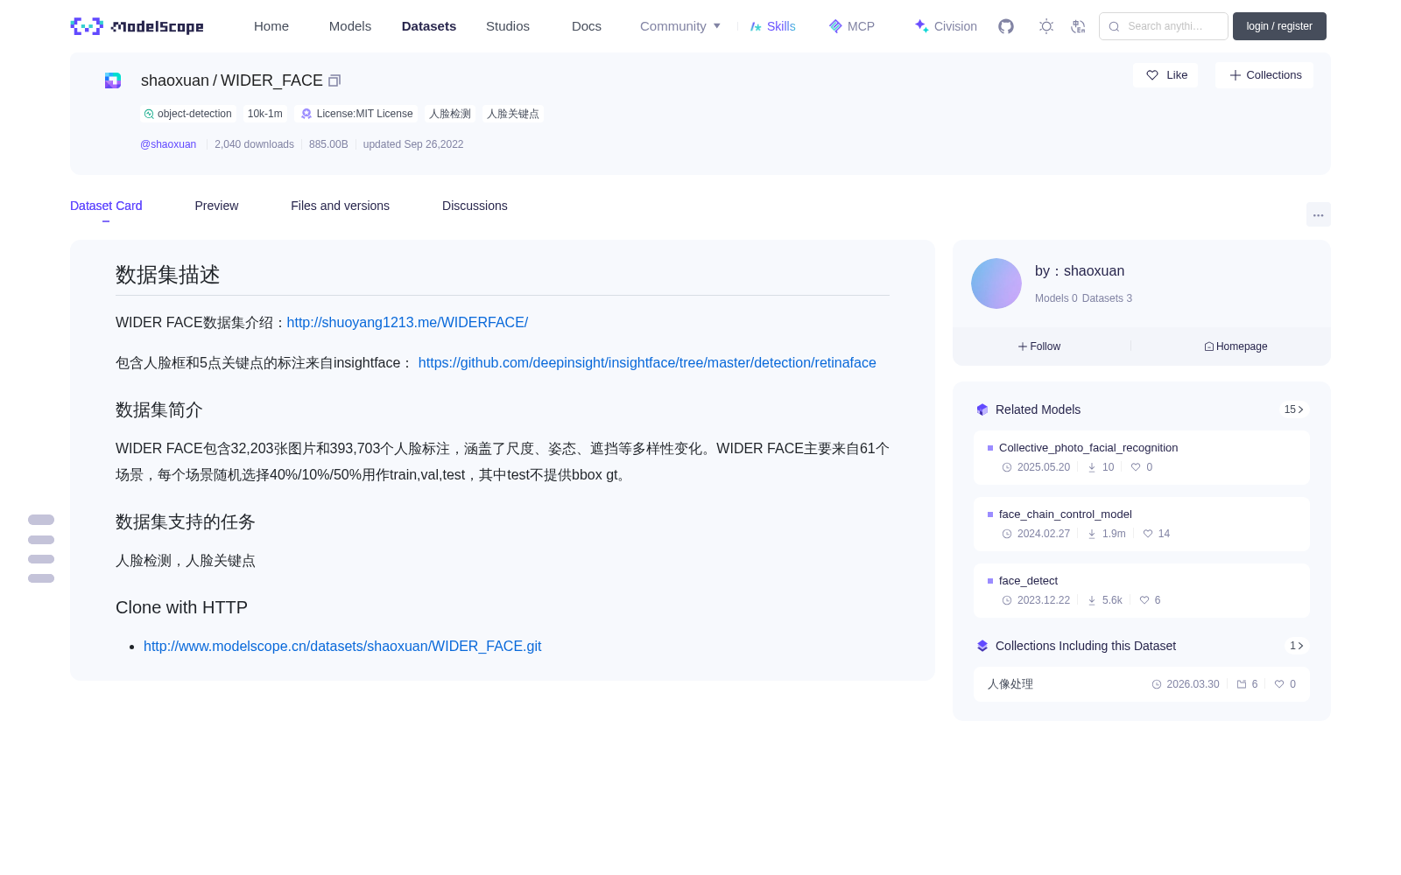Open the author's Homepage
The image size is (1401, 875).
[1236, 346]
